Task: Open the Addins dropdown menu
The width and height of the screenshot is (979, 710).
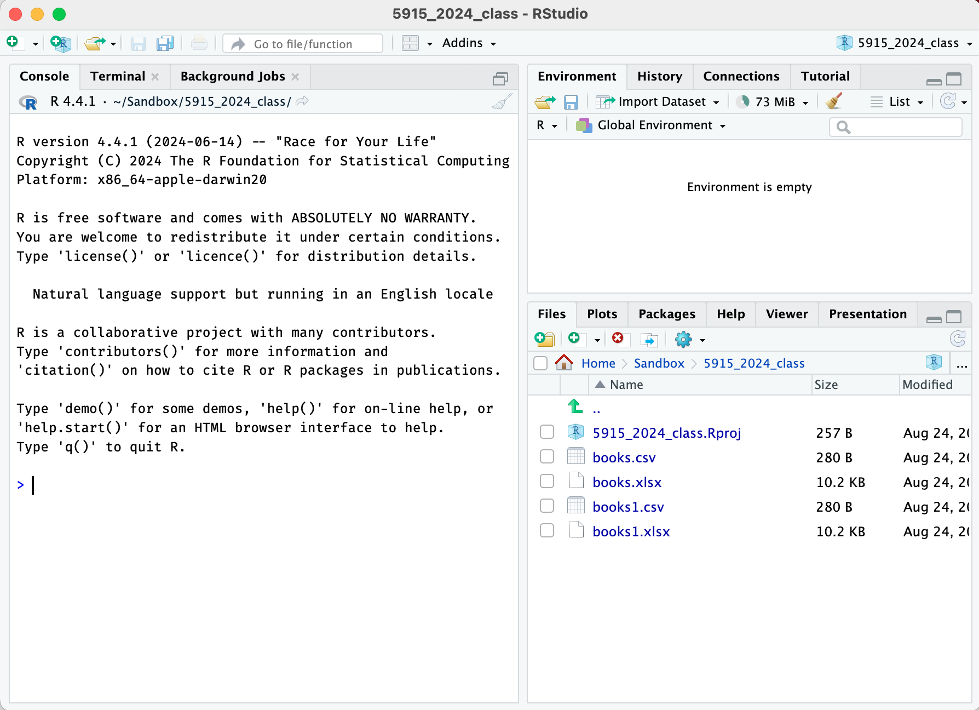Action: click(469, 43)
